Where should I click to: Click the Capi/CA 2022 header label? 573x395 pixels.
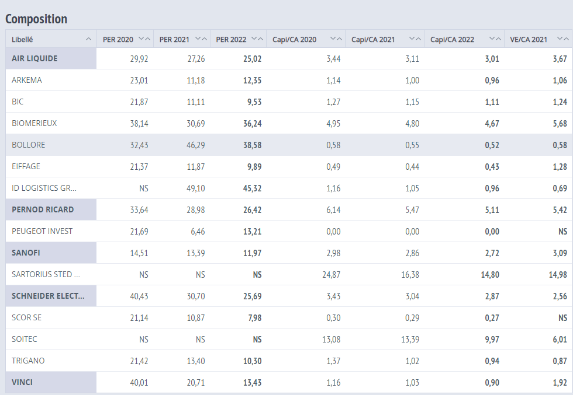click(x=452, y=40)
